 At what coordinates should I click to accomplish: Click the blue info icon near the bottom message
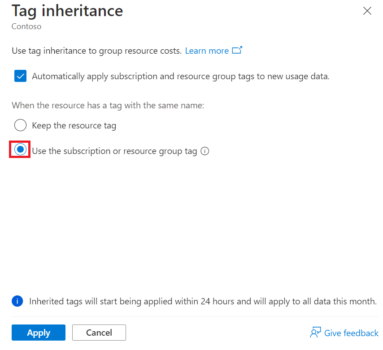[17, 301]
